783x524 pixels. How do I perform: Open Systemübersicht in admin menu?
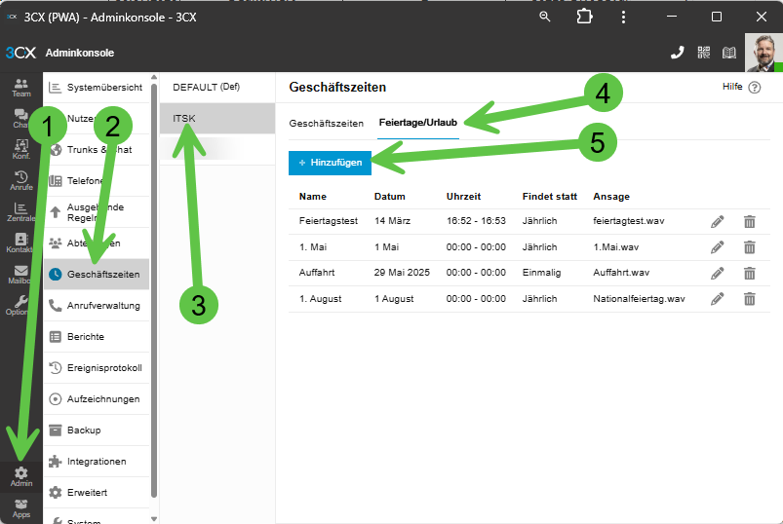coord(97,88)
